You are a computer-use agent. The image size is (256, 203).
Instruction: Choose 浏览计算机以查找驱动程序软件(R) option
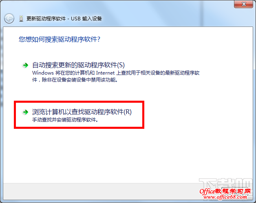pos(82,112)
